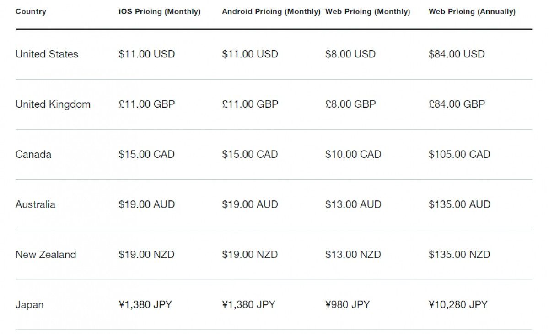Select the United Kingdom row label
549x334 pixels.
pos(53,104)
